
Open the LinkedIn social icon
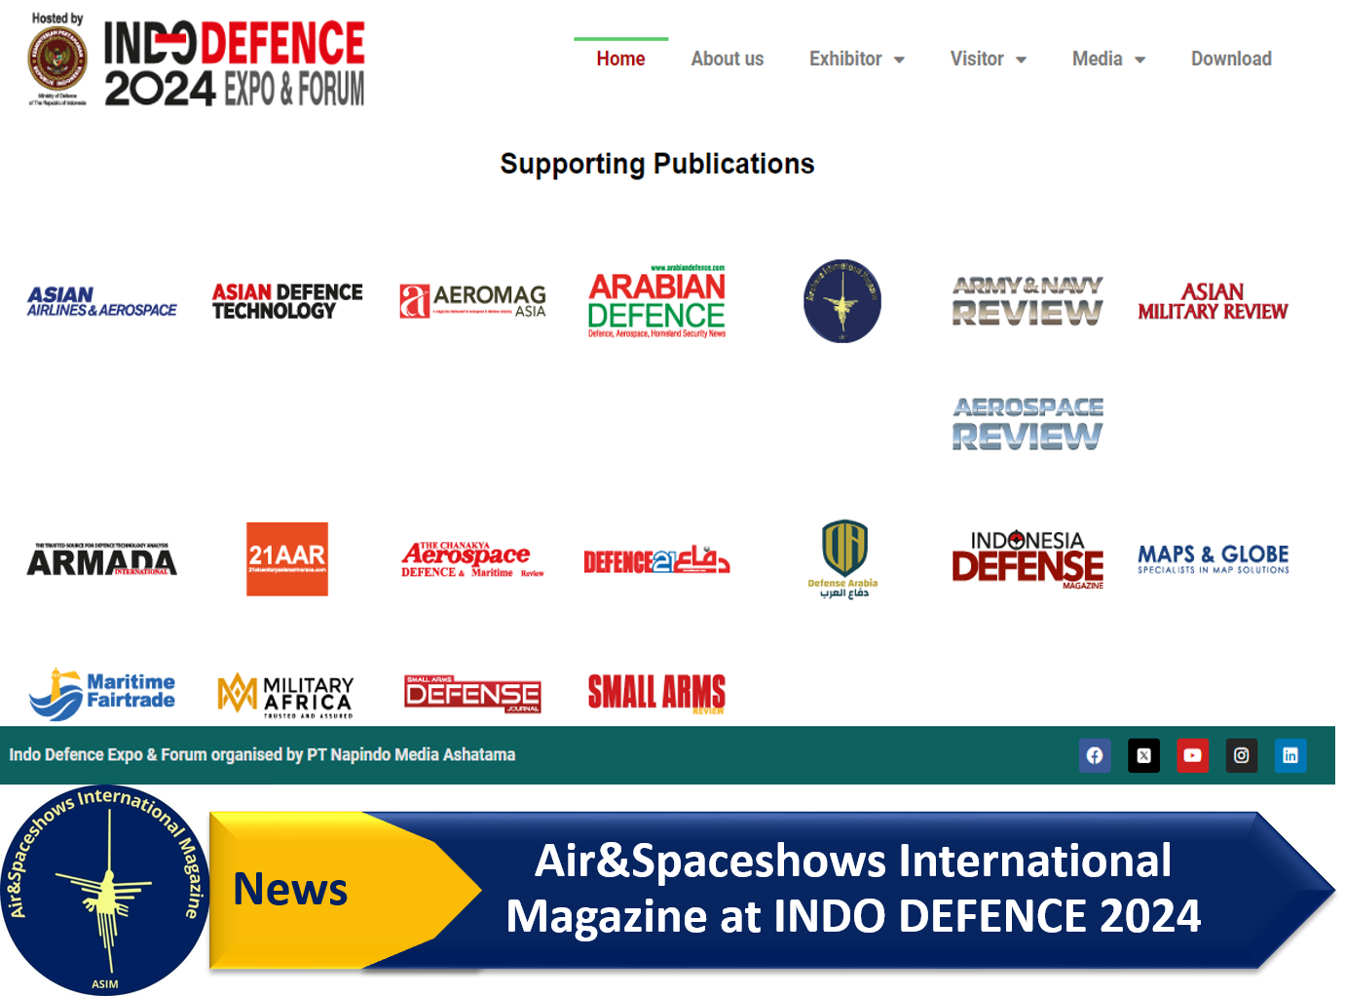coord(1290,755)
